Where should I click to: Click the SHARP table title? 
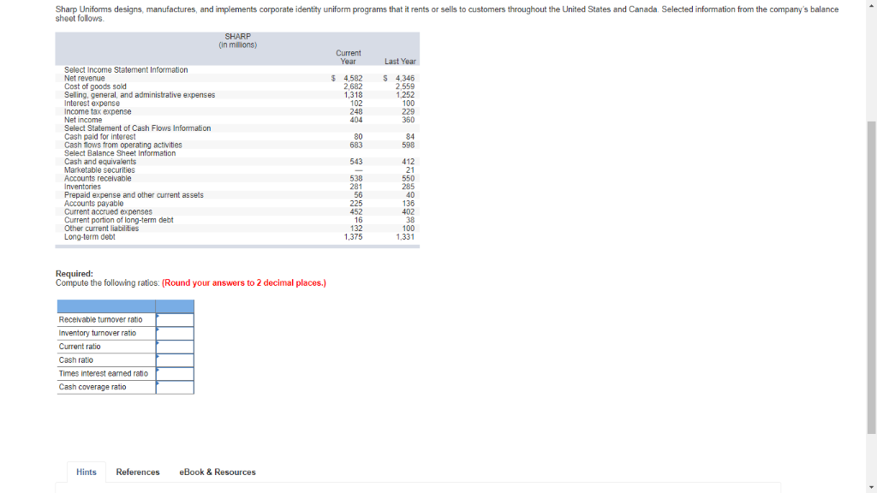(238, 36)
